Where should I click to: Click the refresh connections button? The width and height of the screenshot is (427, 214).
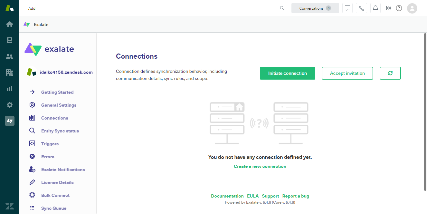[x=390, y=73]
